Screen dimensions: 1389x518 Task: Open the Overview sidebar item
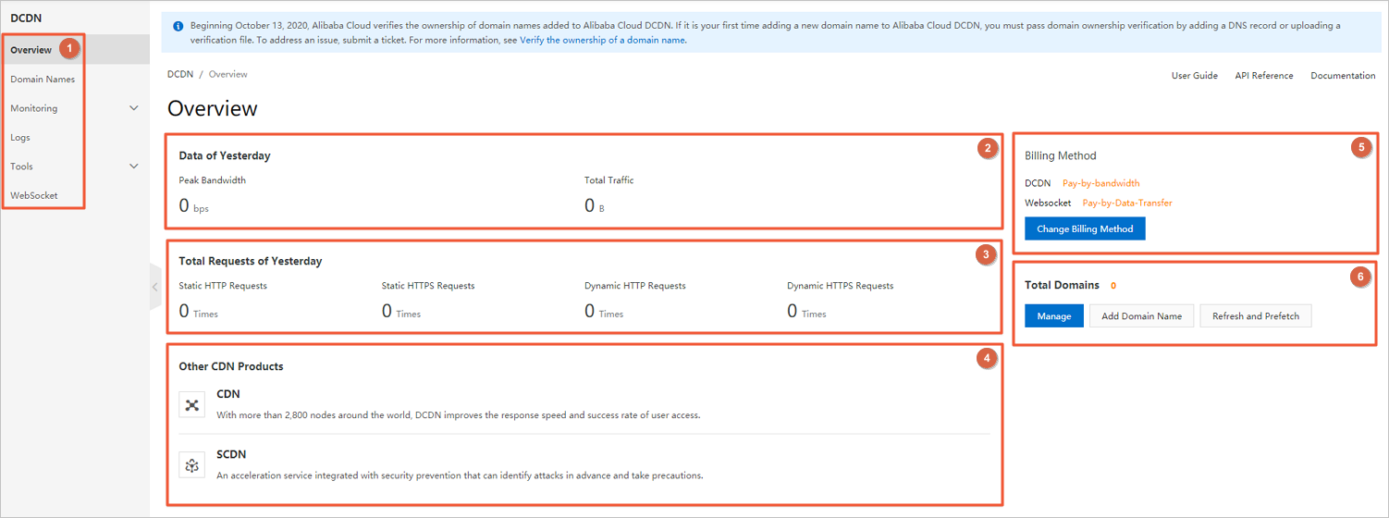click(x=31, y=50)
